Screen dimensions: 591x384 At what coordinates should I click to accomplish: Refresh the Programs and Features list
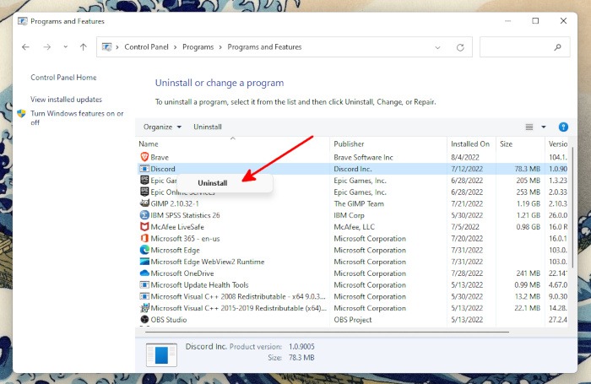[x=460, y=47]
